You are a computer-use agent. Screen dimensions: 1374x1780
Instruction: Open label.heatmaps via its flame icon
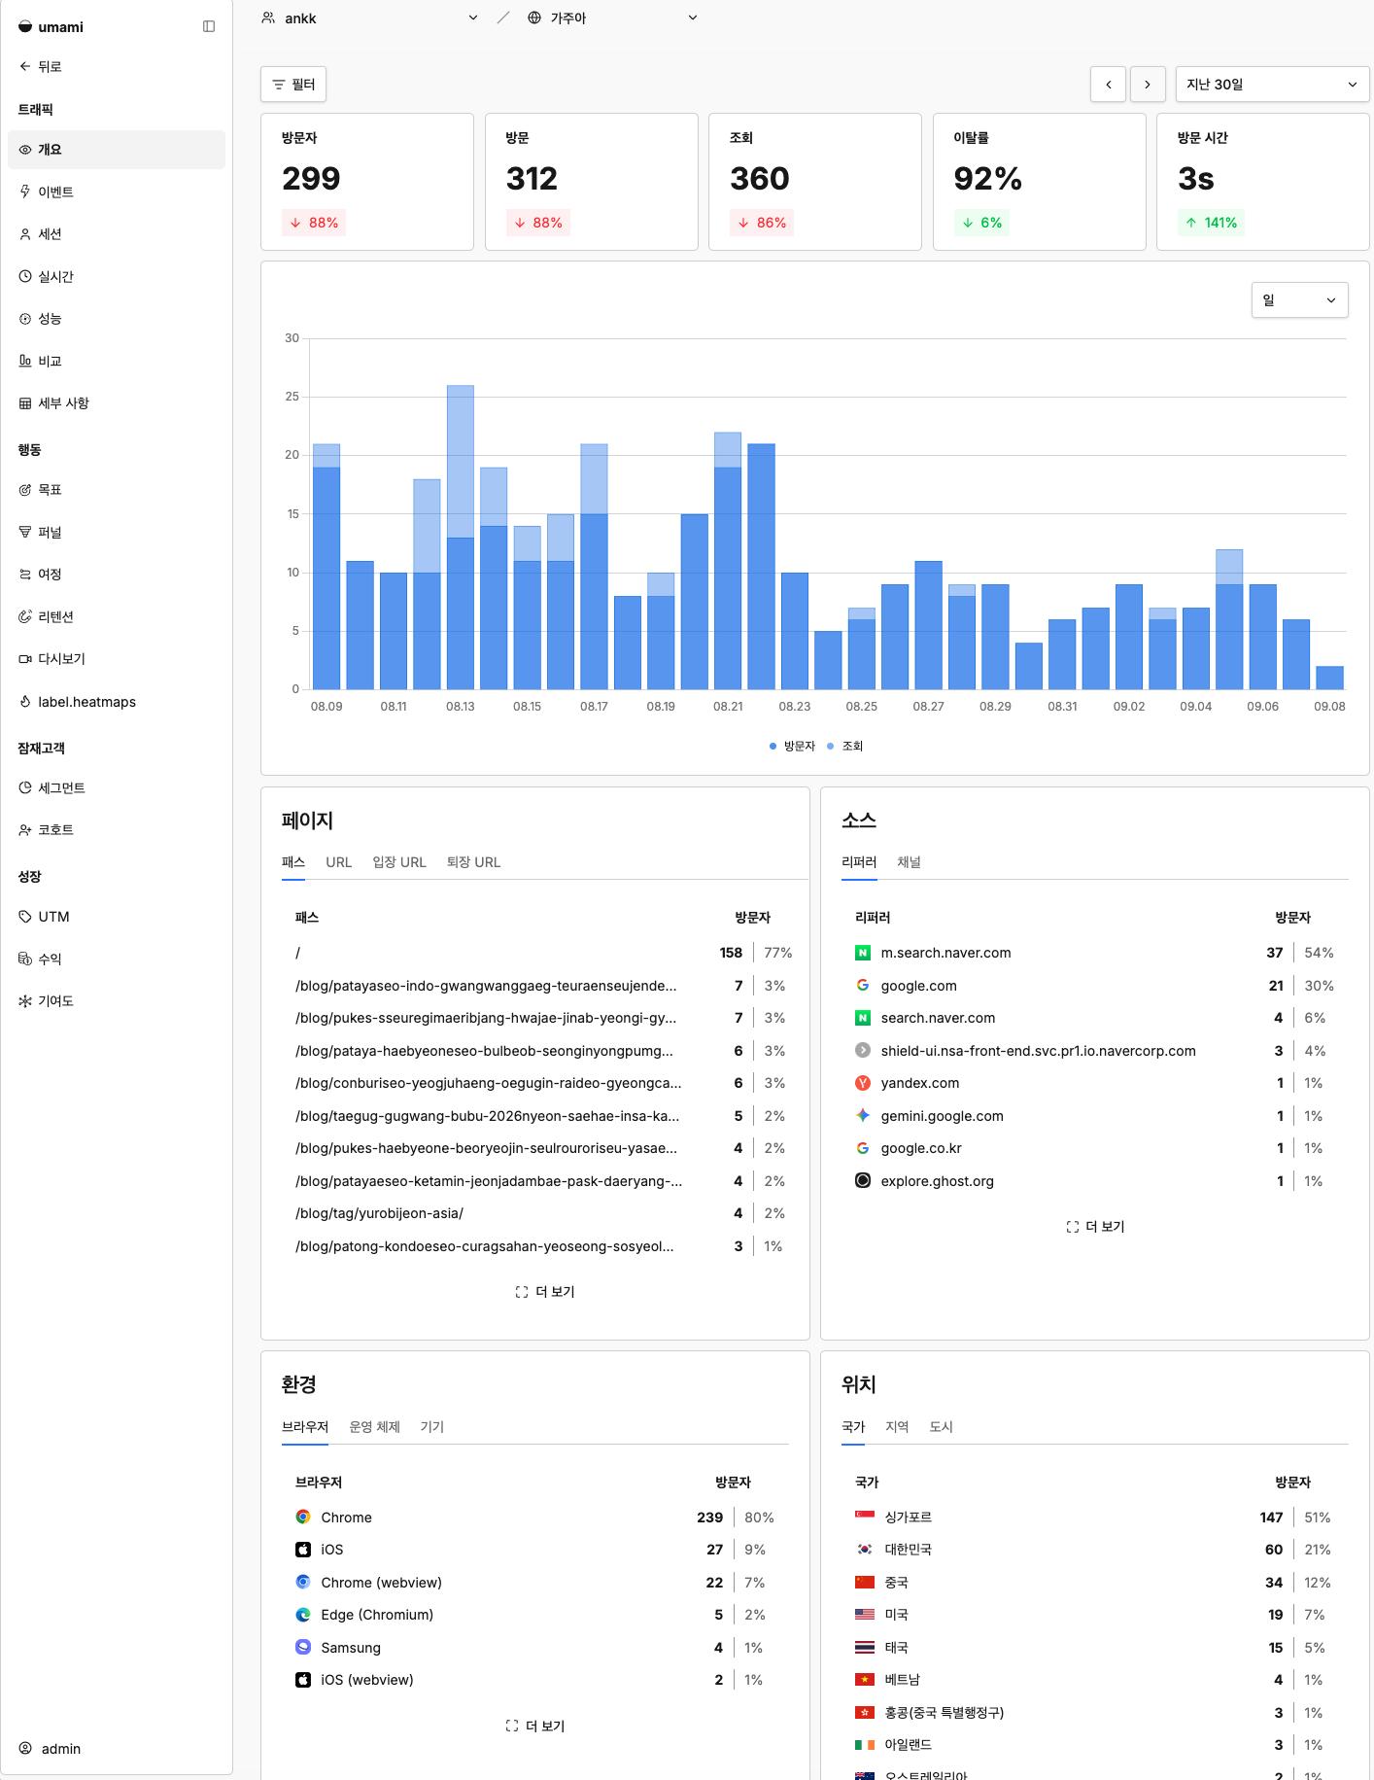[x=25, y=702]
